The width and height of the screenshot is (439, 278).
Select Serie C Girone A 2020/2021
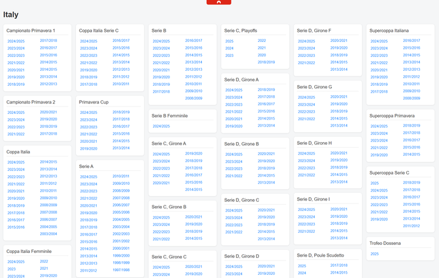coord(161,183)
